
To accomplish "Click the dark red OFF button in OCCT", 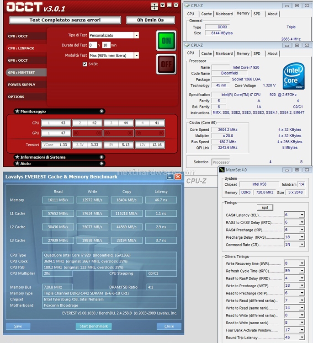I will (166, 64).
